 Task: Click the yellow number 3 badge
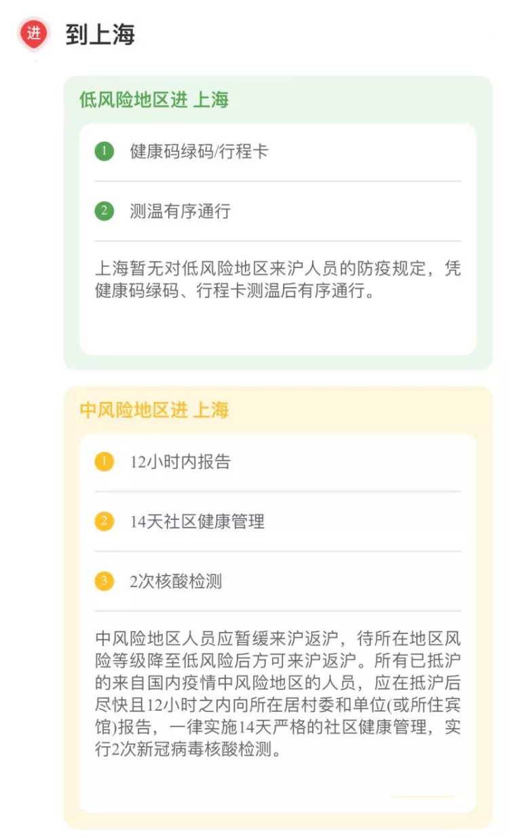(x=104, y=581)
